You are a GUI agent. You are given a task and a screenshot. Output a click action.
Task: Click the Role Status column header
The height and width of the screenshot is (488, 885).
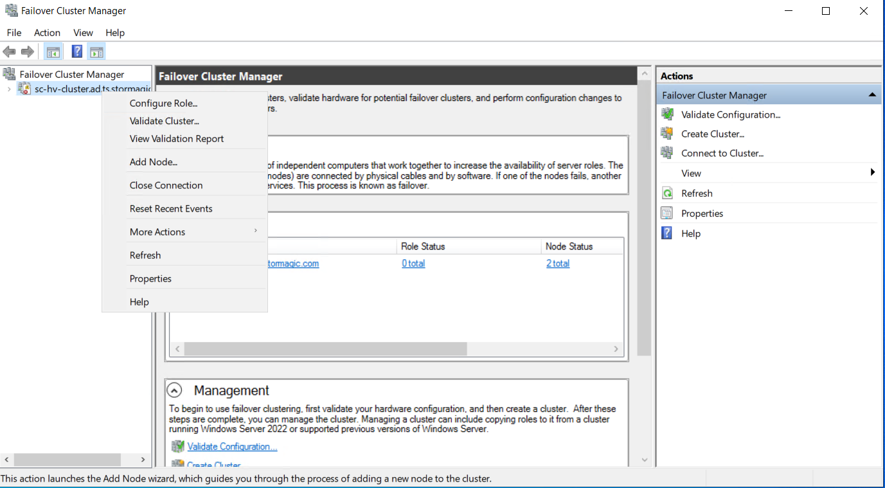click(x=469, y=246)
